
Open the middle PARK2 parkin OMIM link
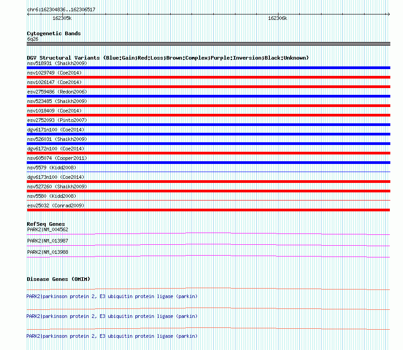(x=112, y=317)
